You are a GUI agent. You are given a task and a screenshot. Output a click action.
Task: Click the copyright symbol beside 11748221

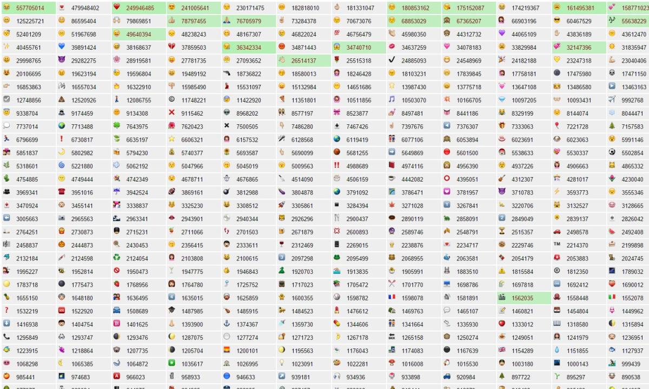171,99
